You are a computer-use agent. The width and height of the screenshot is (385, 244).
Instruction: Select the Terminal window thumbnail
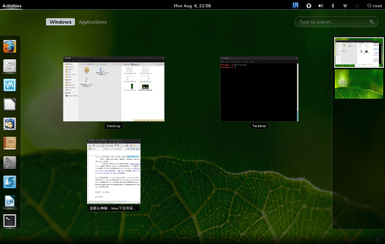pos(259,89)
